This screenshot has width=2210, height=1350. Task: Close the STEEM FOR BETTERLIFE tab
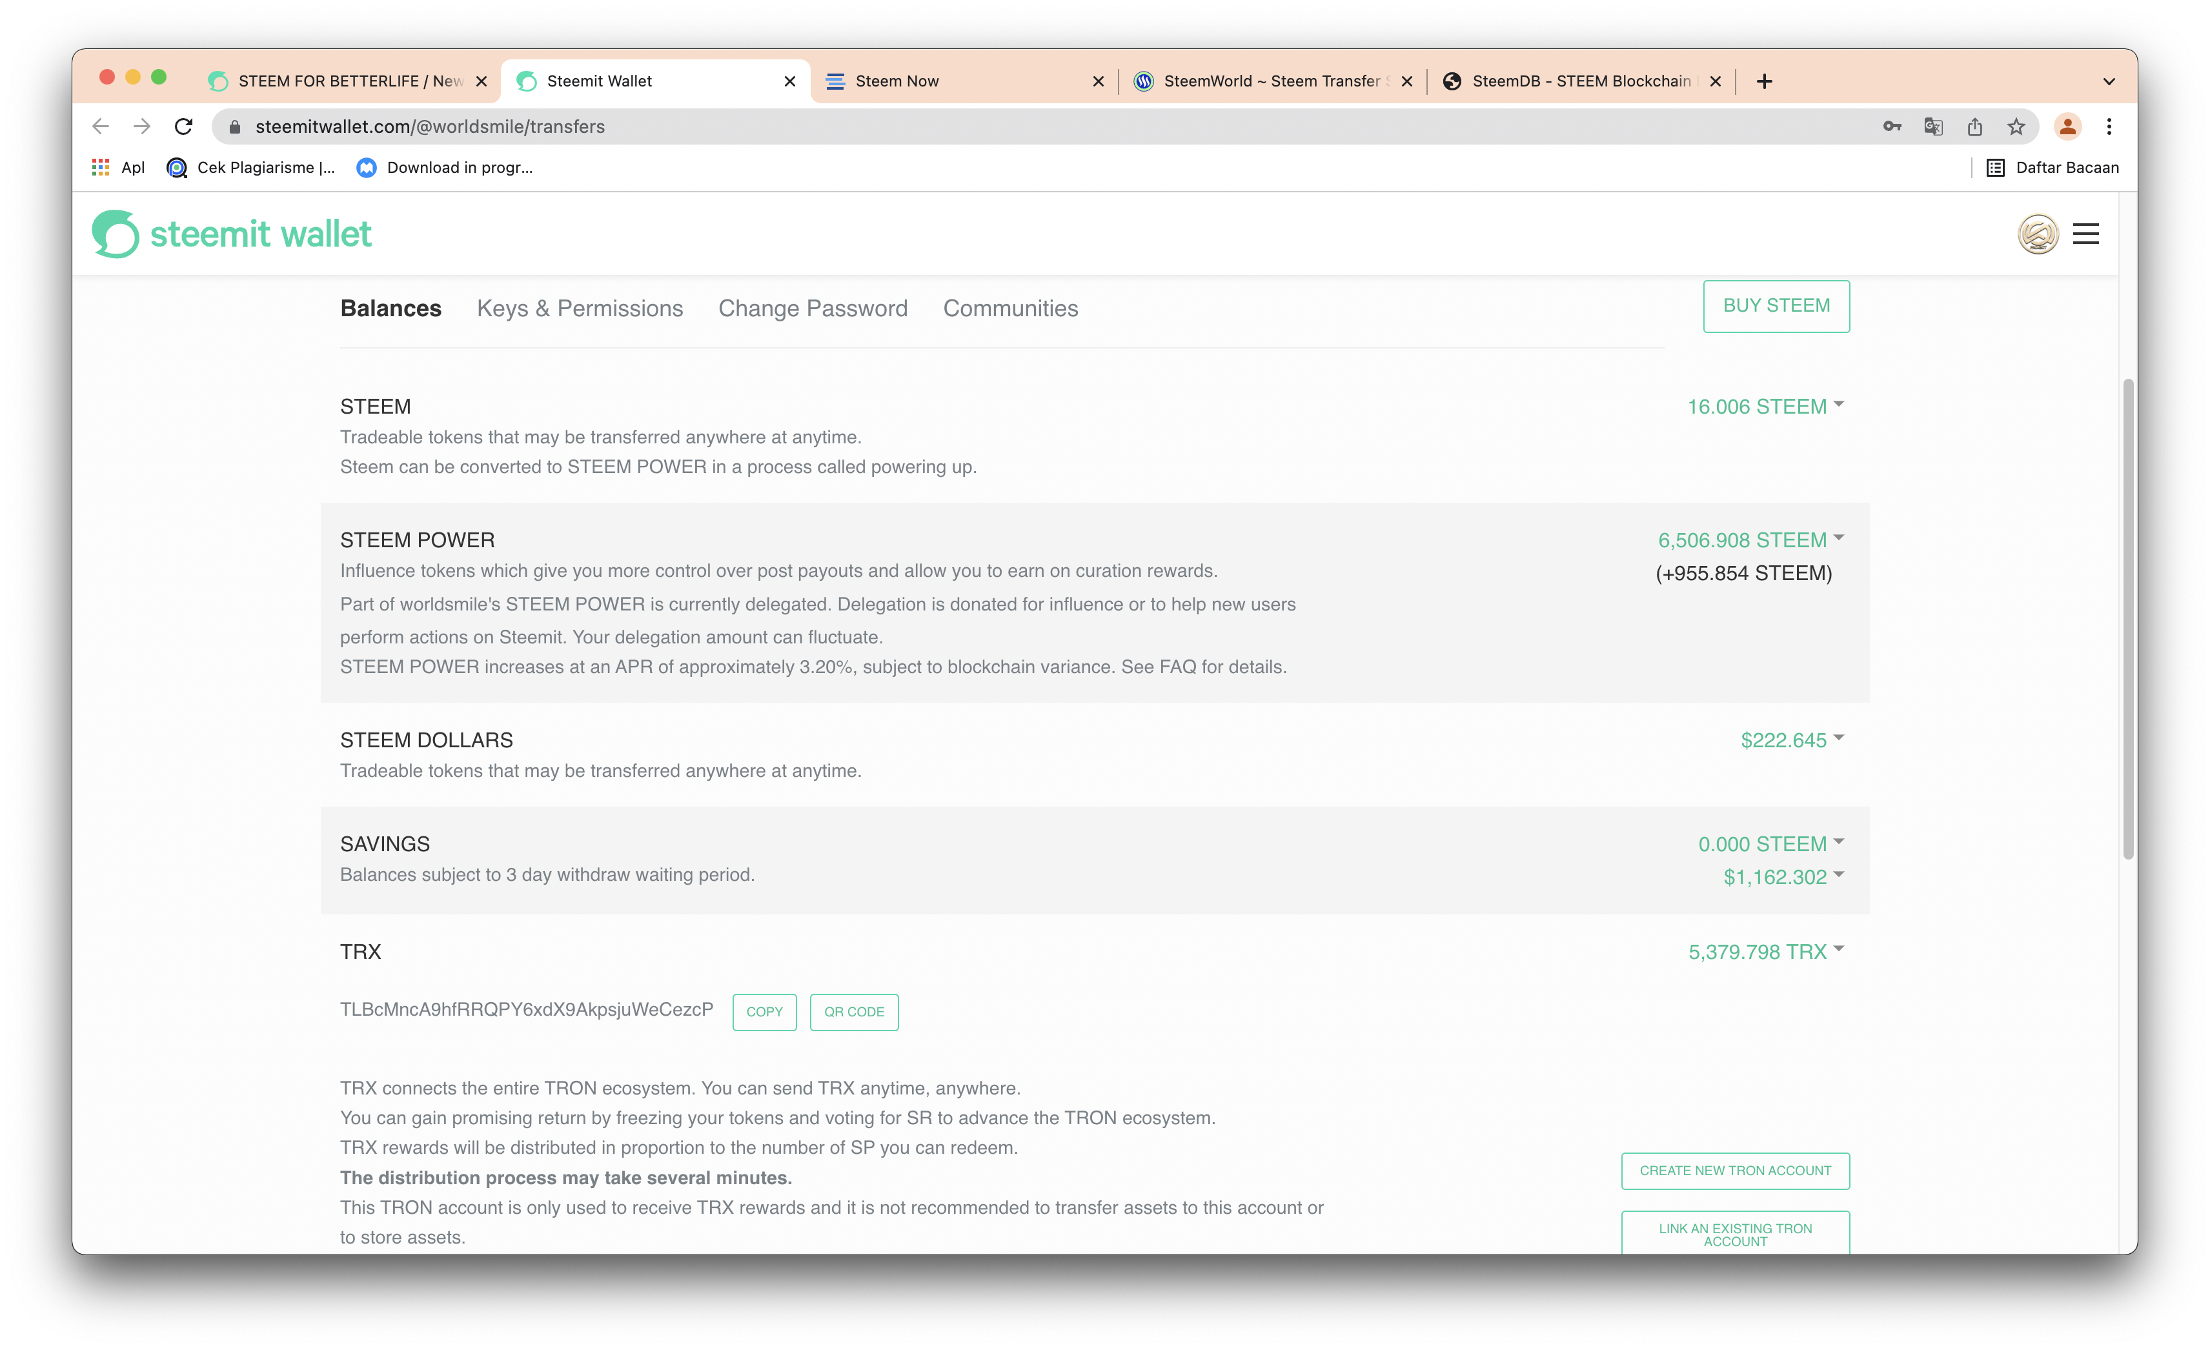(x=482, y=81)
